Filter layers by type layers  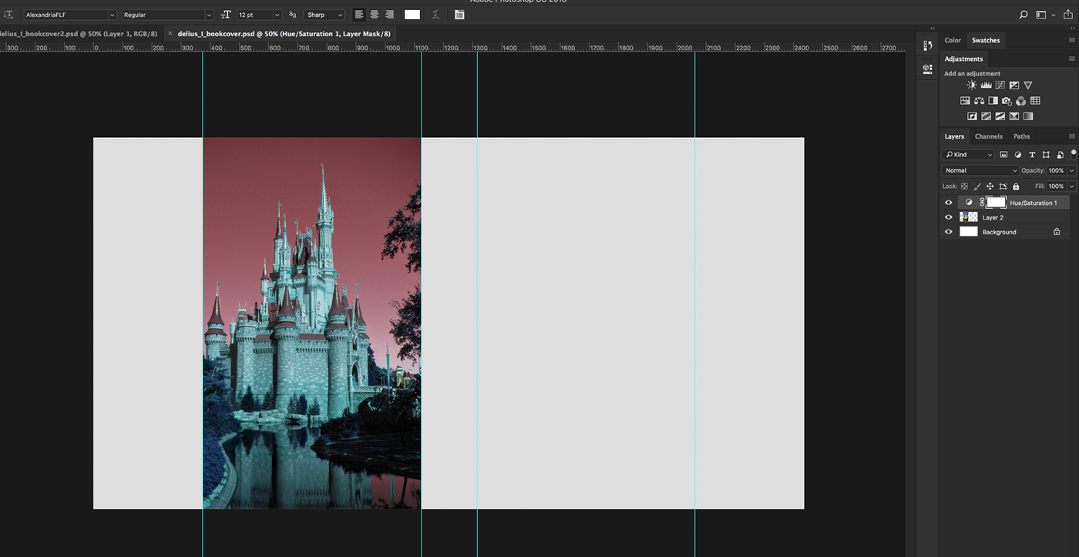click(x=1032, y=155)
